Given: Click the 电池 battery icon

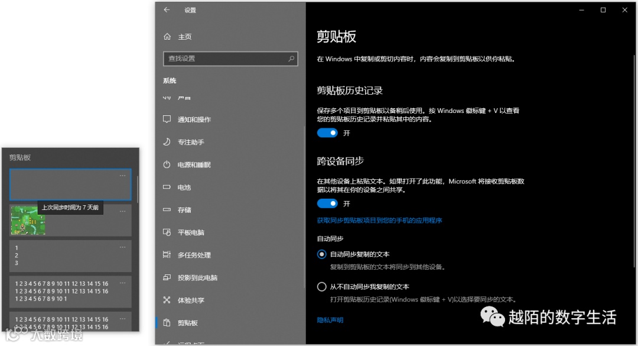Looking at the screenshot, I should click(167, 187).
